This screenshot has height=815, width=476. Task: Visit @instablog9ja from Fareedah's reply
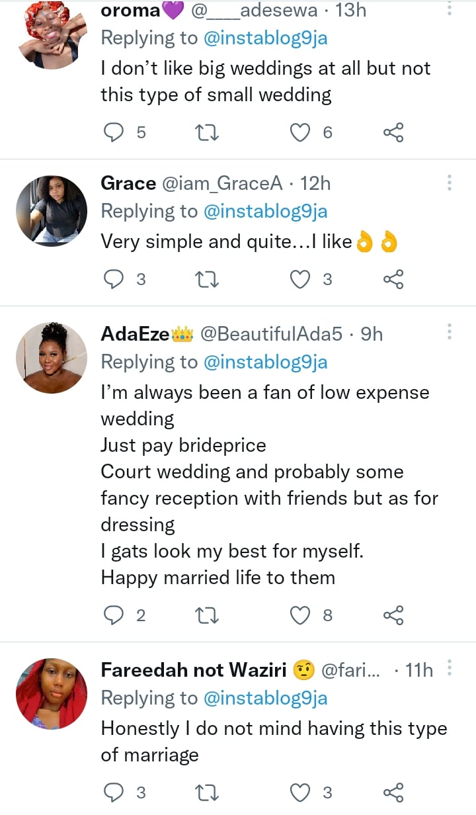click(266, 698)
